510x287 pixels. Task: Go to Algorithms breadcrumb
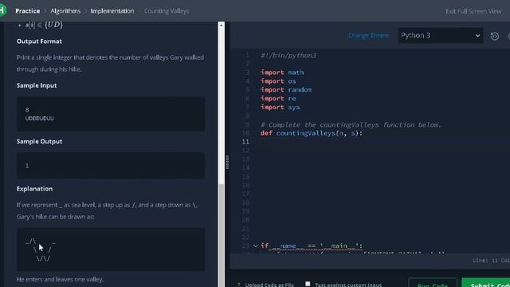click(65, 10)
